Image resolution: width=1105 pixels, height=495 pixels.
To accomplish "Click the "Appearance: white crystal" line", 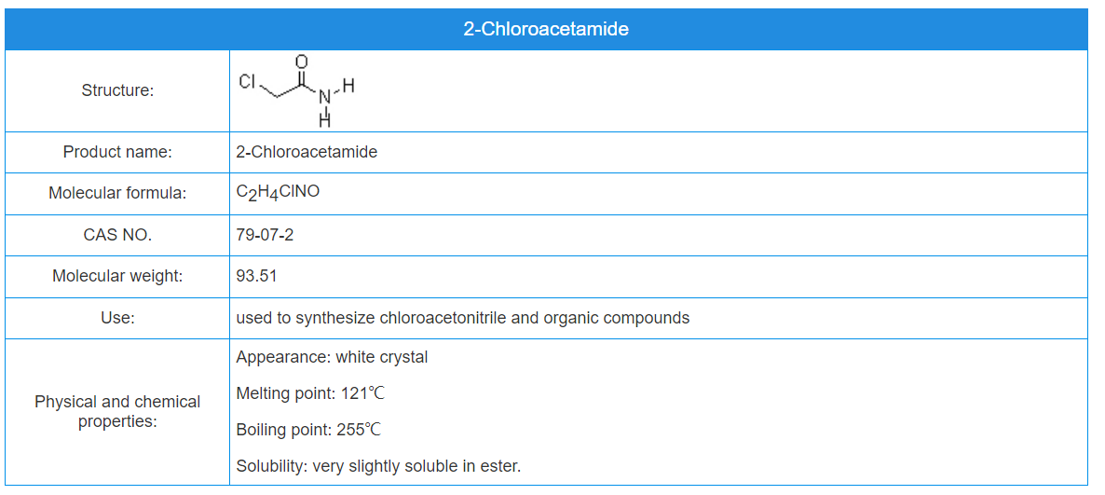I will 332,357.
